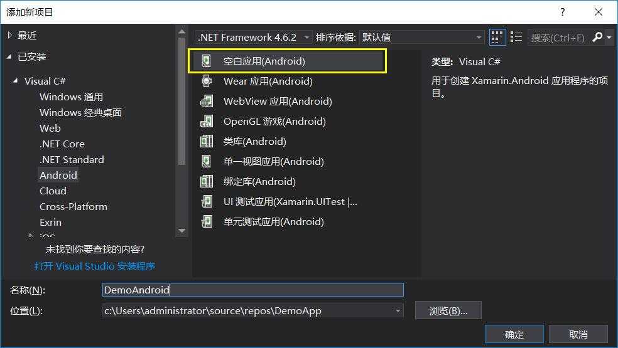Click the WebView app template icon

click(x=206, y=101)
